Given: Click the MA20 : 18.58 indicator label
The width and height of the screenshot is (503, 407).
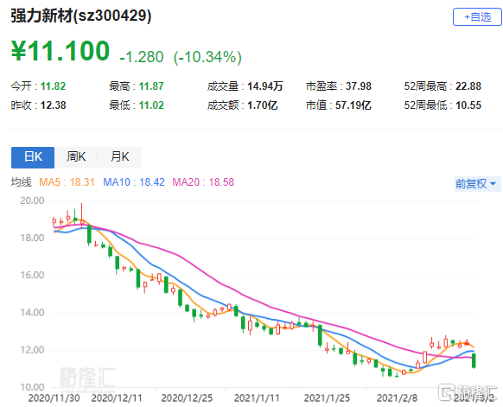Looking at the screenshot, I should (203, 182).
